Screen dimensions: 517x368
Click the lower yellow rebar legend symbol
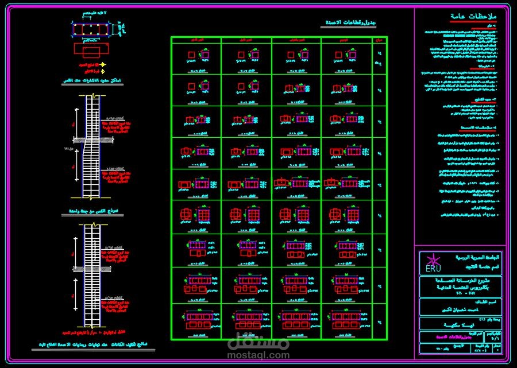click(x=103, y=72)
